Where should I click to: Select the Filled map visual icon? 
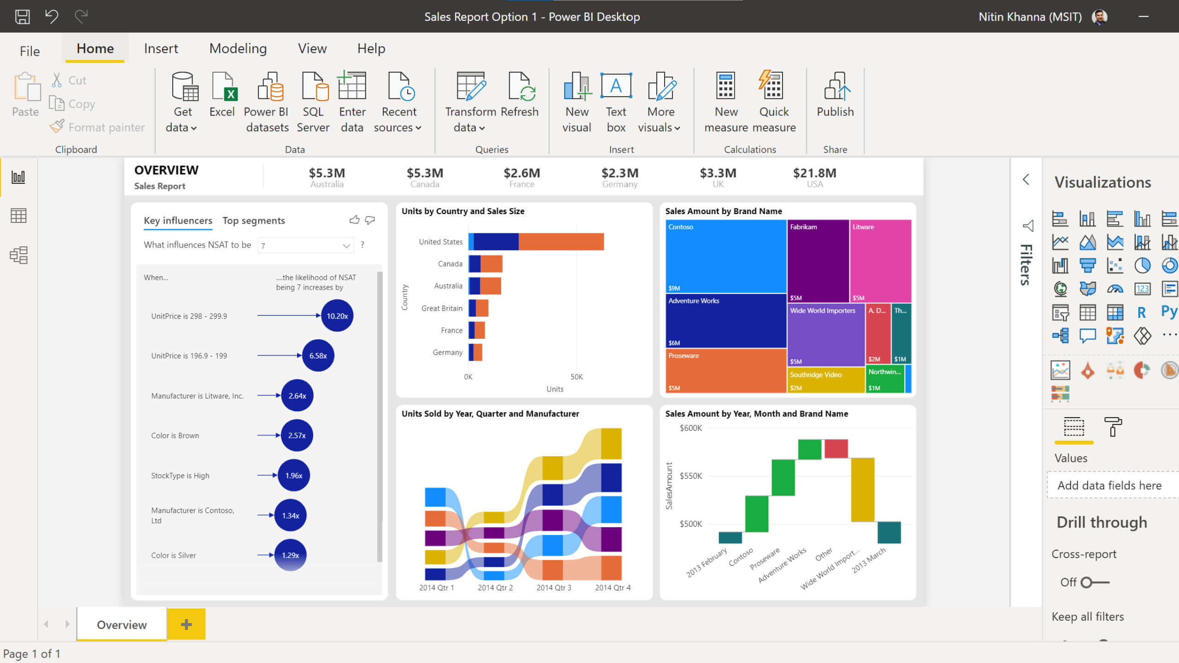1087,289
